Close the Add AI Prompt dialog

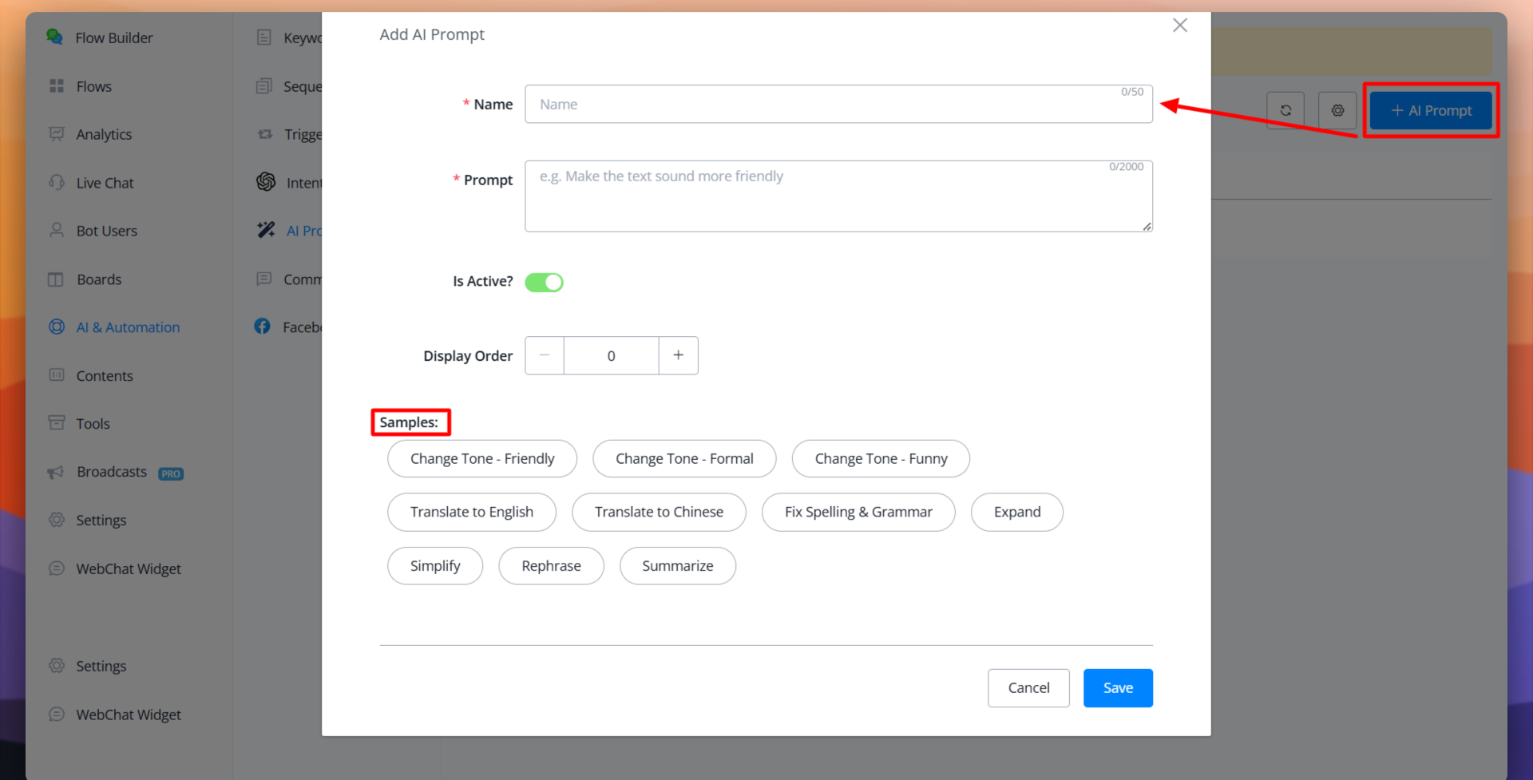coord(1180,26)
